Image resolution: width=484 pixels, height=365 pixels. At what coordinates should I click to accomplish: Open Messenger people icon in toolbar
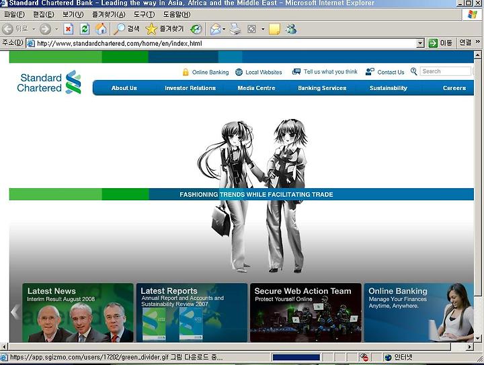tap(291, 29)
